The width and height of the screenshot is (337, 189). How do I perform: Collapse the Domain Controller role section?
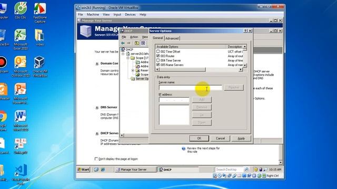(x=97, y=64)
